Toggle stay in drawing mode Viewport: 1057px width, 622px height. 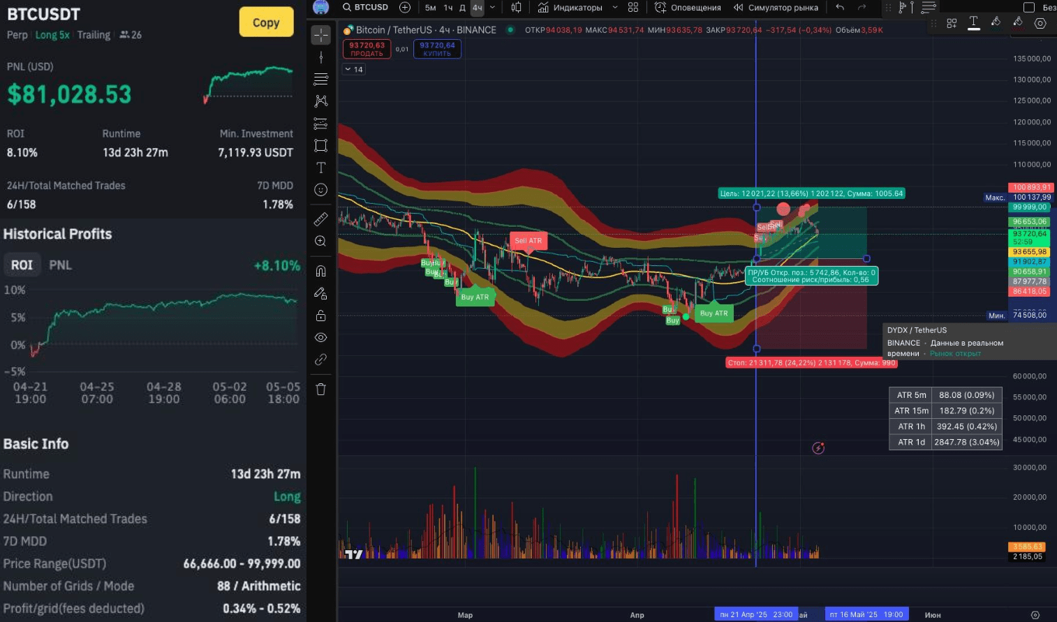pos(320,293)
